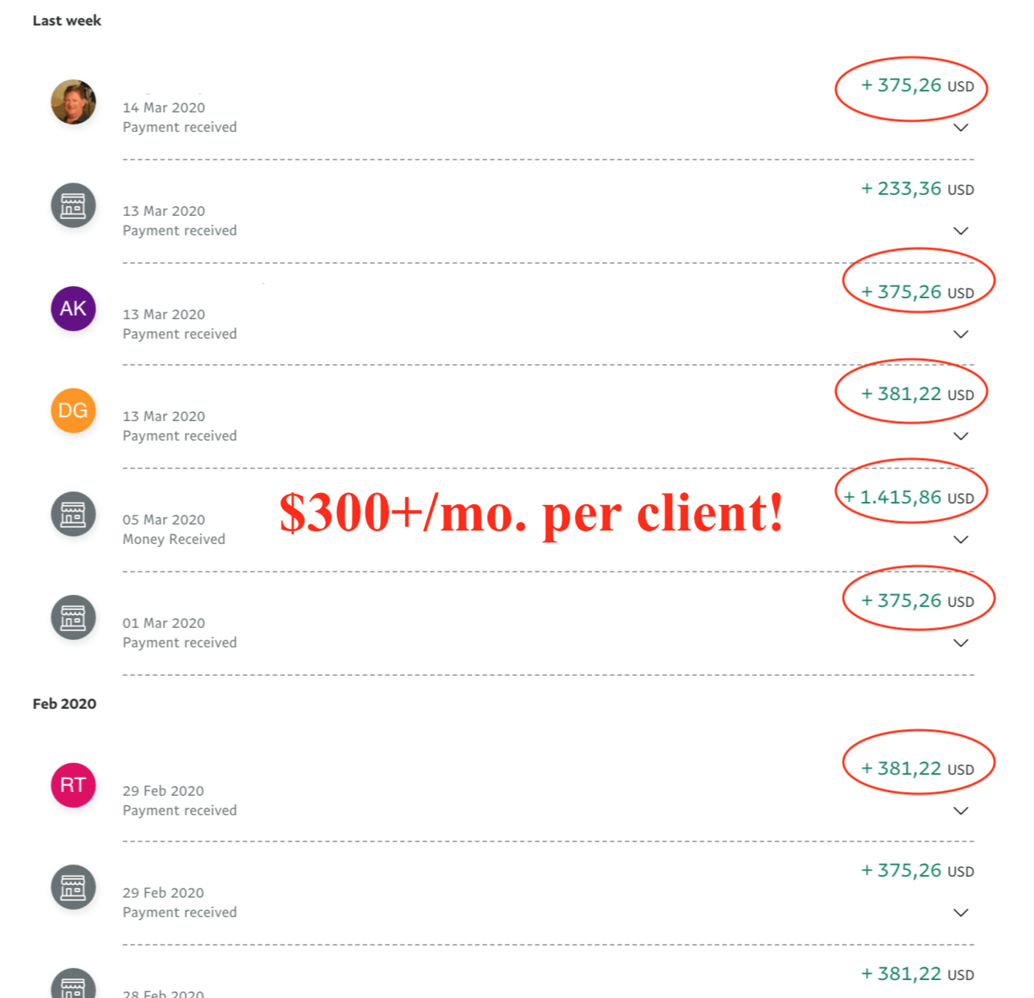Click the store icon for 01 Mar 2020 payment

pos(73,617)
